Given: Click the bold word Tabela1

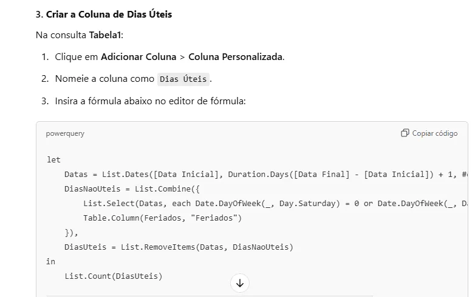Looking at the screenshot, I should pyautogui.click(x=105, y=35).
